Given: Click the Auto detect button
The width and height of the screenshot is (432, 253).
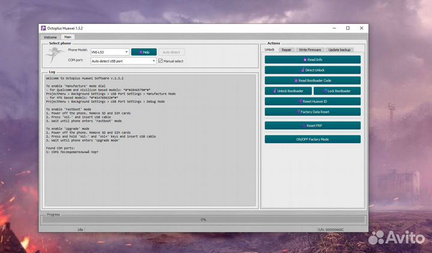Looking at the screenshot, I should pos(172,52).
